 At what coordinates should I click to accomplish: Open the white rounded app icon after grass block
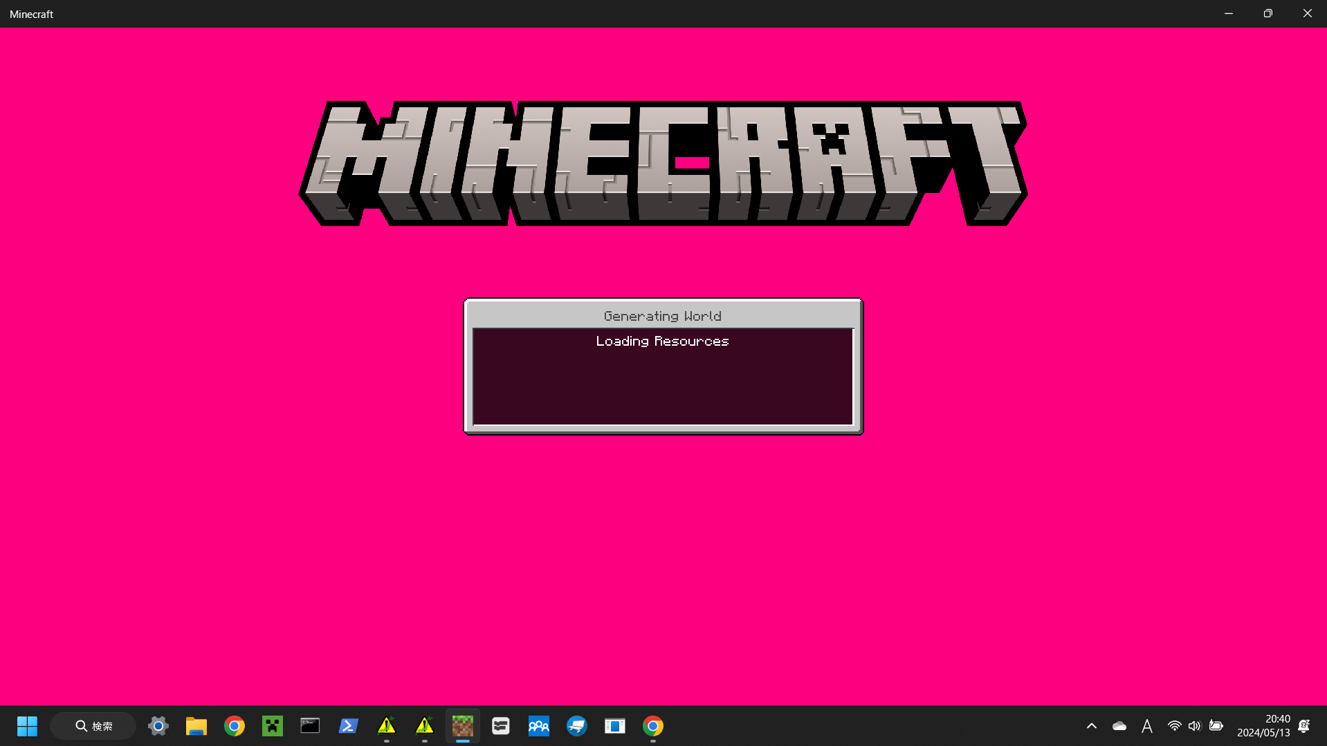501,726
